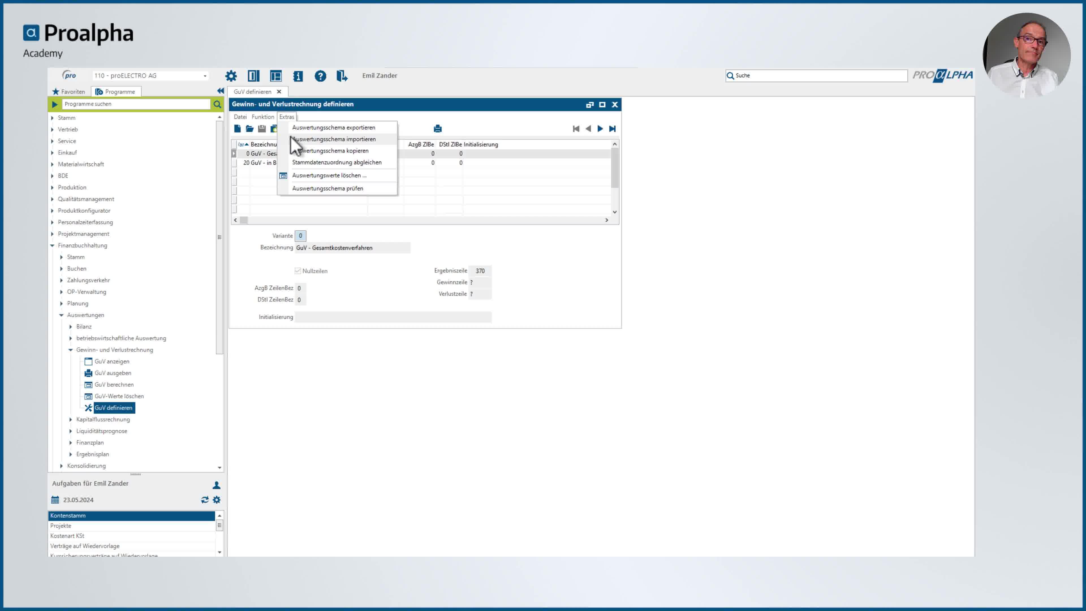Open GuV ausgeben program
Viewport: 1086px width, 611px height.
[113, 373]
